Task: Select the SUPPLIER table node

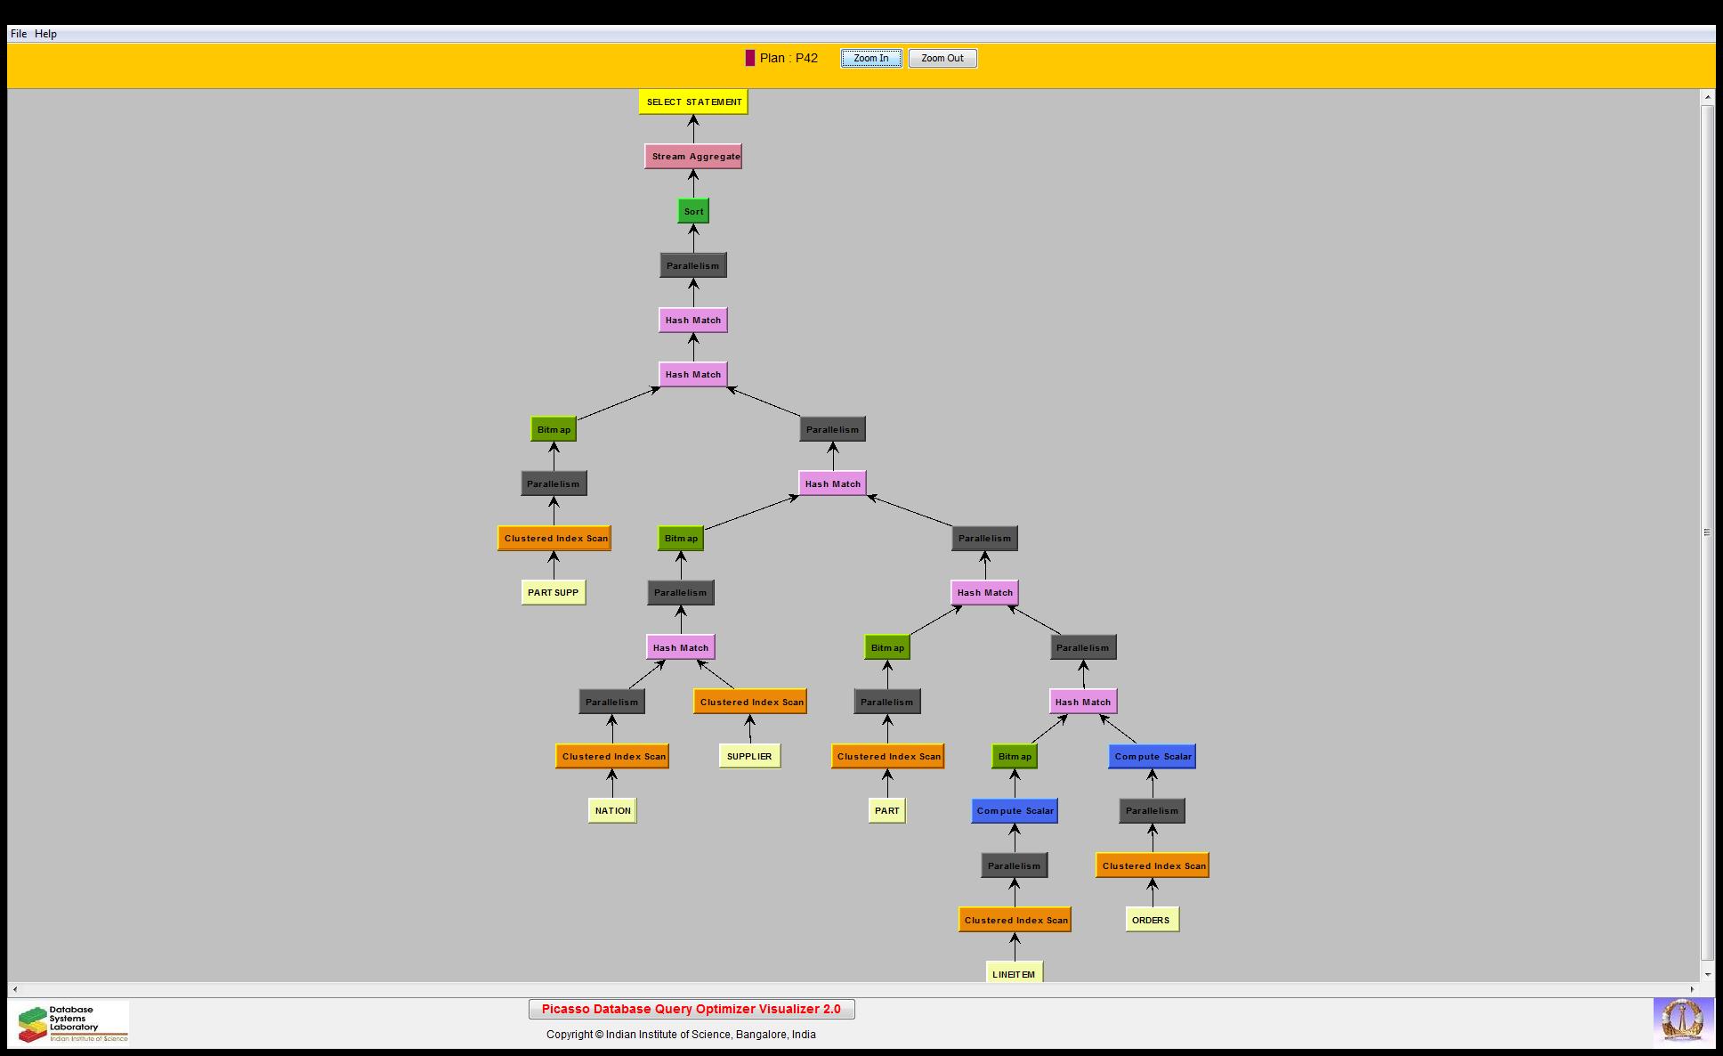Action: (749, 756)
